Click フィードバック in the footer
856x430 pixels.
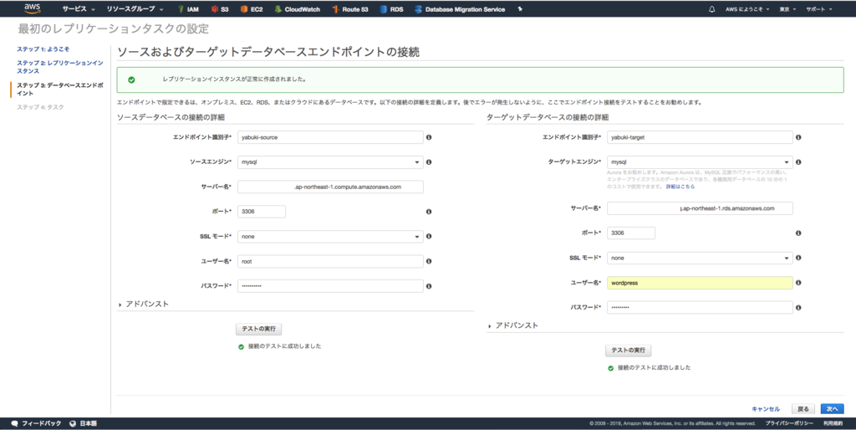(x=37, y=423)
